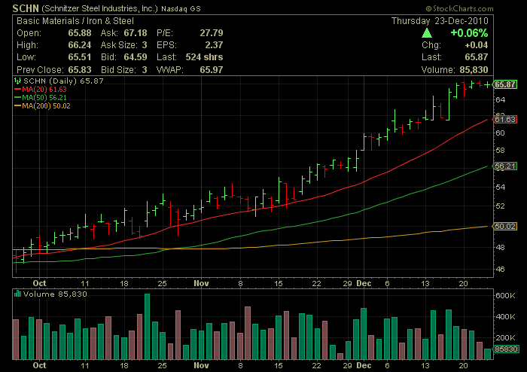527x372 pixels.
Task: Click the 64 price axis label
Action: click(500, 100)
